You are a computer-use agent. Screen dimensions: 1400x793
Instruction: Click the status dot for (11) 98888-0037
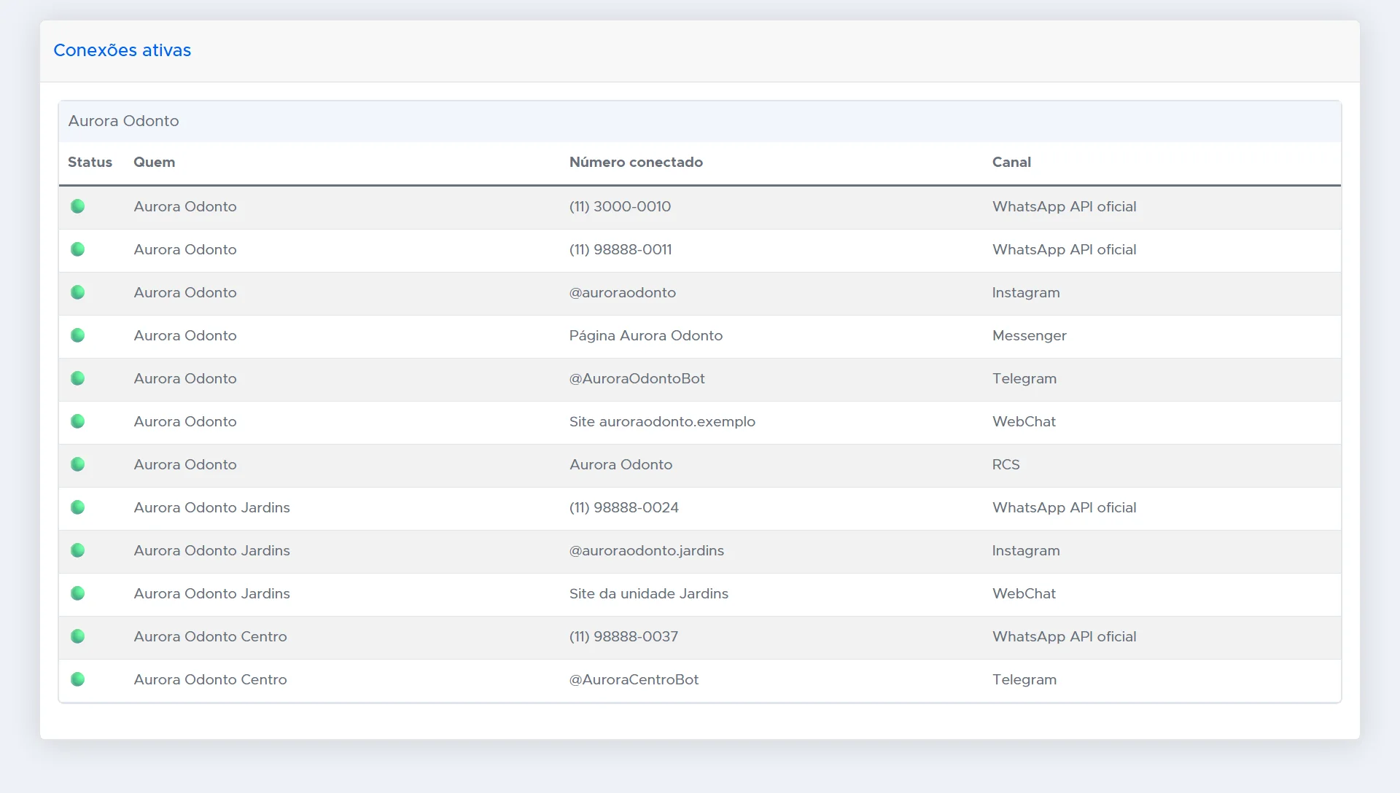(x=77, y=636)
